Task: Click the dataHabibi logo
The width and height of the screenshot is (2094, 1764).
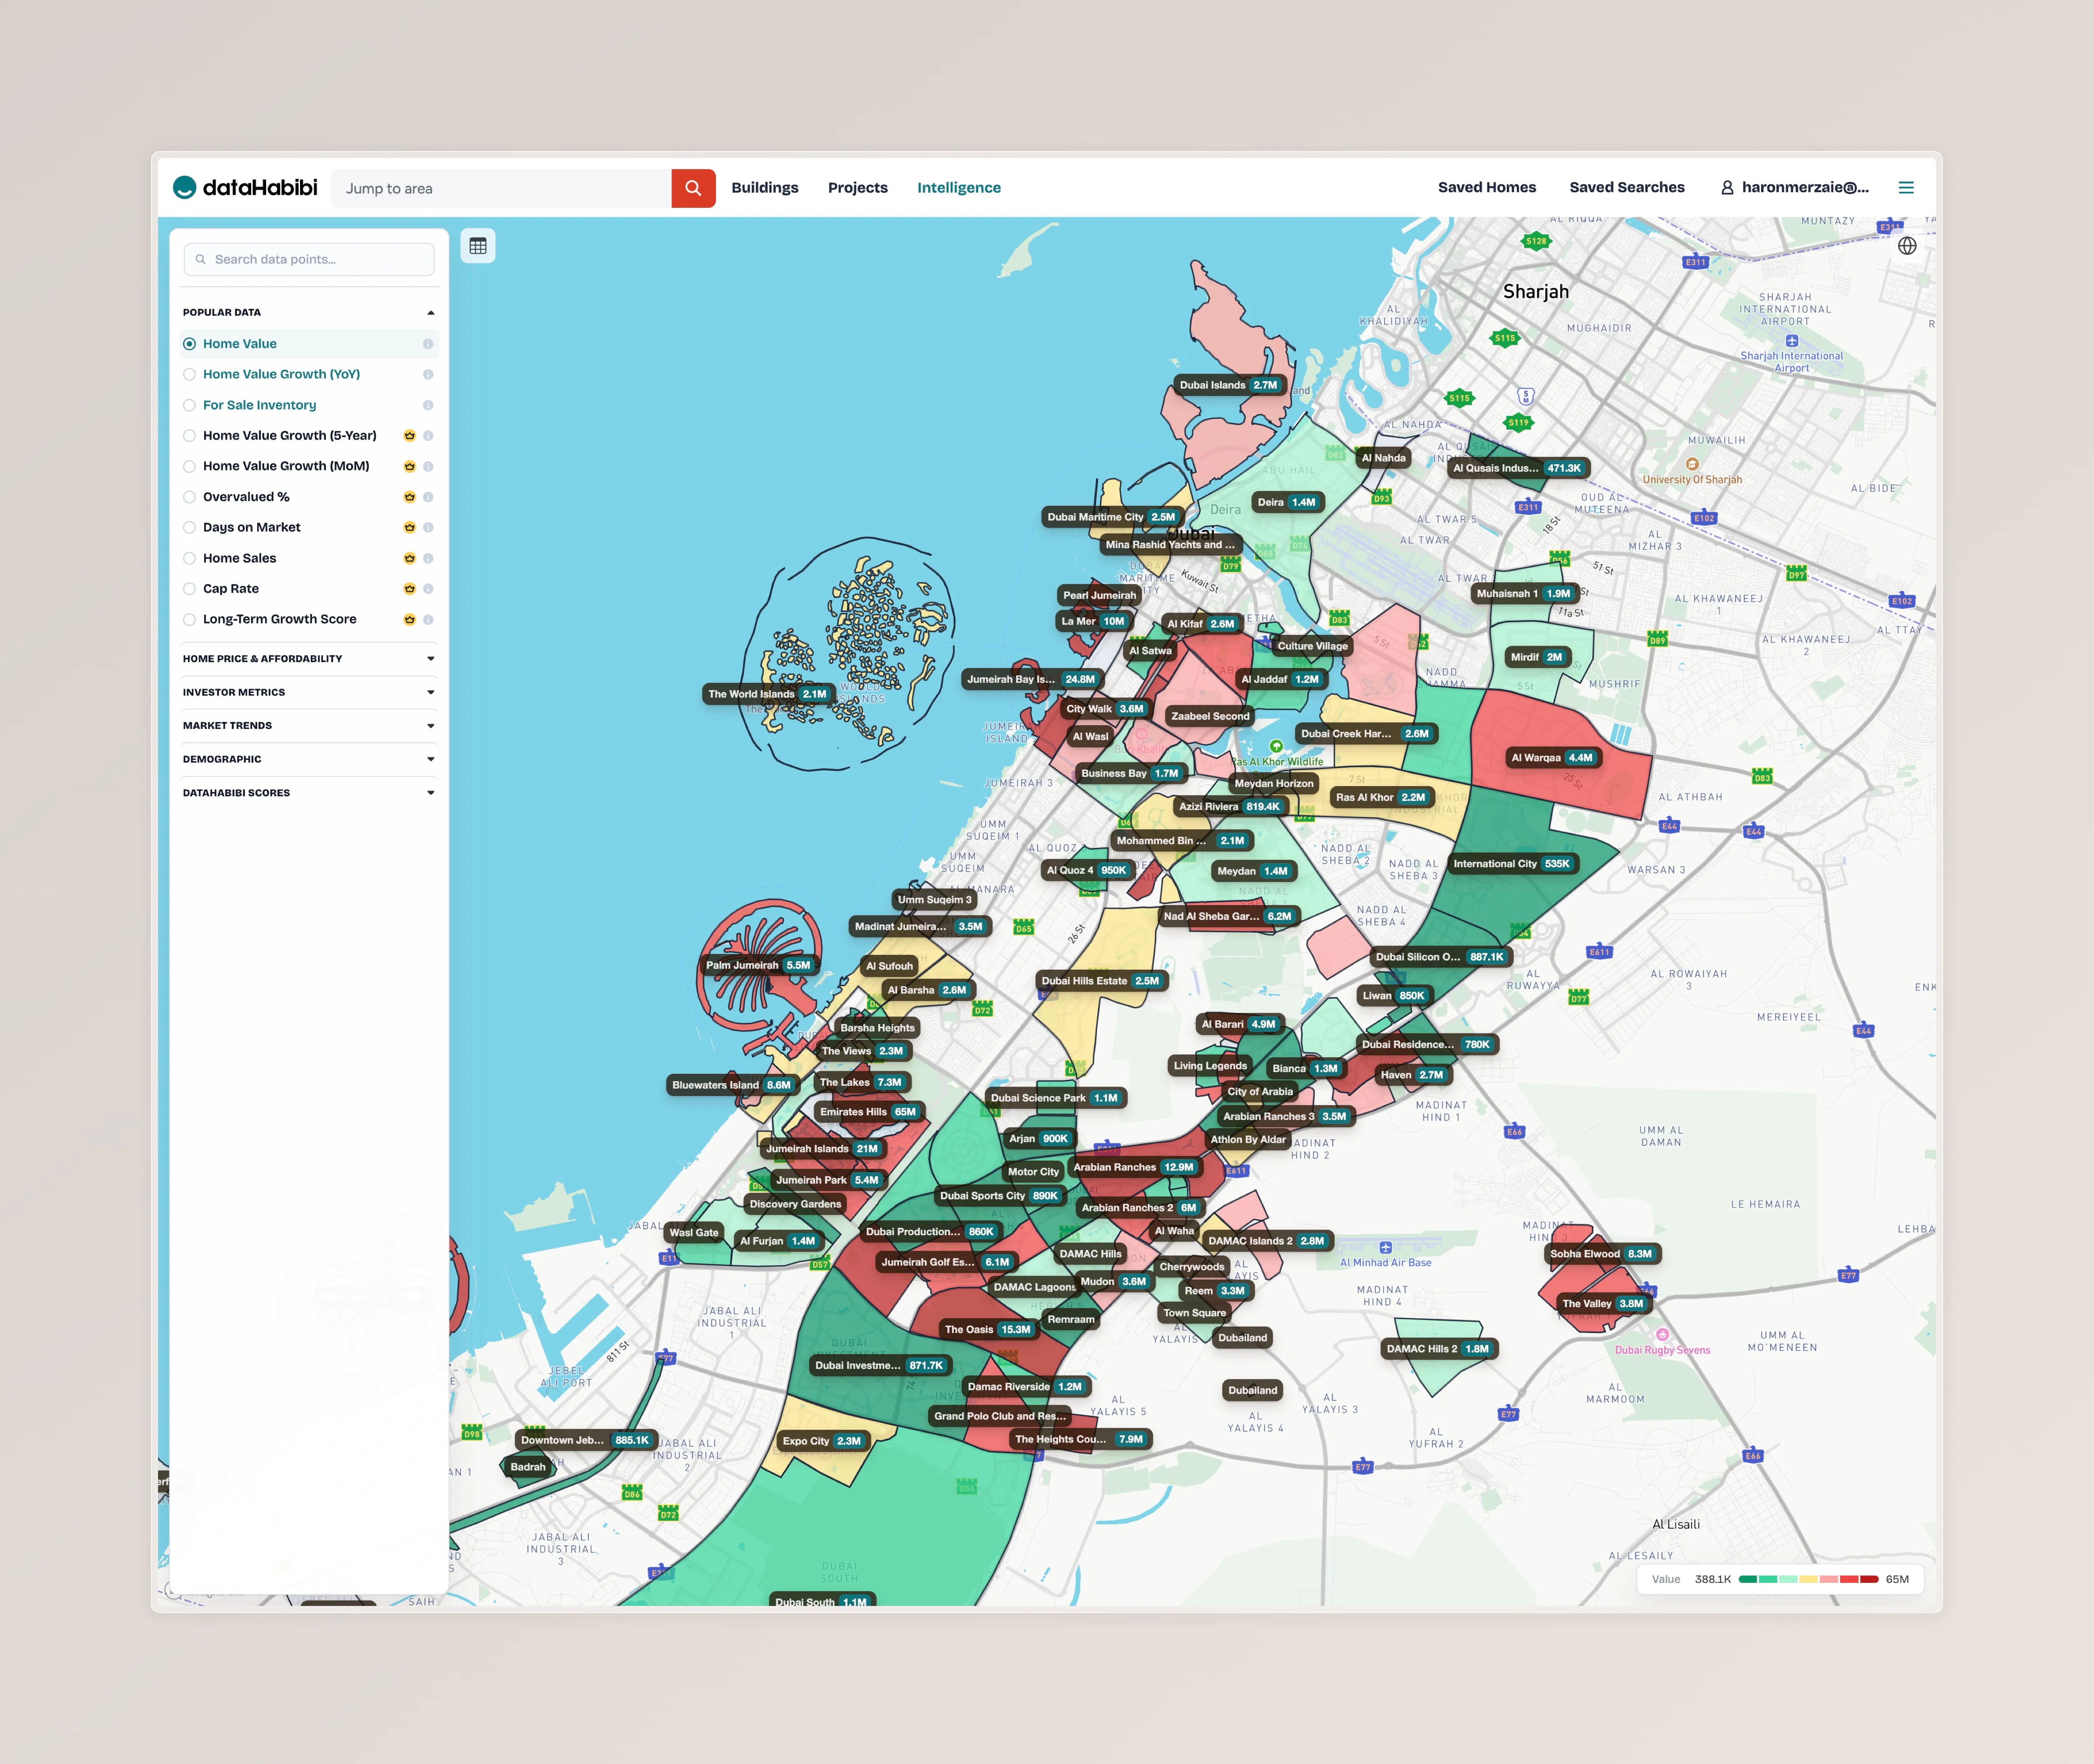Action: [245, 188]
